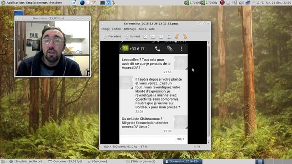Click the network connection tray icon

click(x=248, y=3)
